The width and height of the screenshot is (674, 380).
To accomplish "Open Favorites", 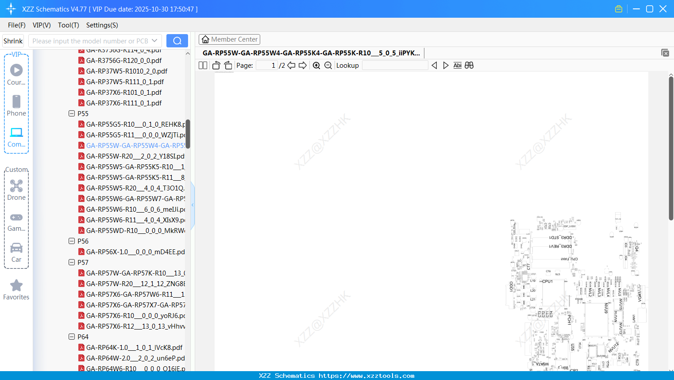I will 16,290.
